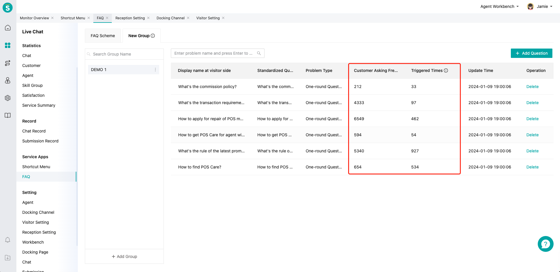This screenshot has width=560, height=272.
Task: Delete the commission policy question
Action: point(532,87)
